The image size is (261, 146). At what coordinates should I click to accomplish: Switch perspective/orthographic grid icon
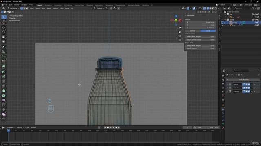point(180,40)
